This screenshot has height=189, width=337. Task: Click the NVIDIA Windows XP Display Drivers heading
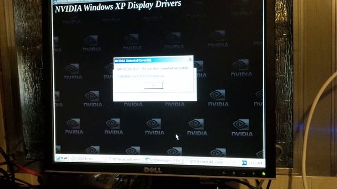[x=118, y=6]
